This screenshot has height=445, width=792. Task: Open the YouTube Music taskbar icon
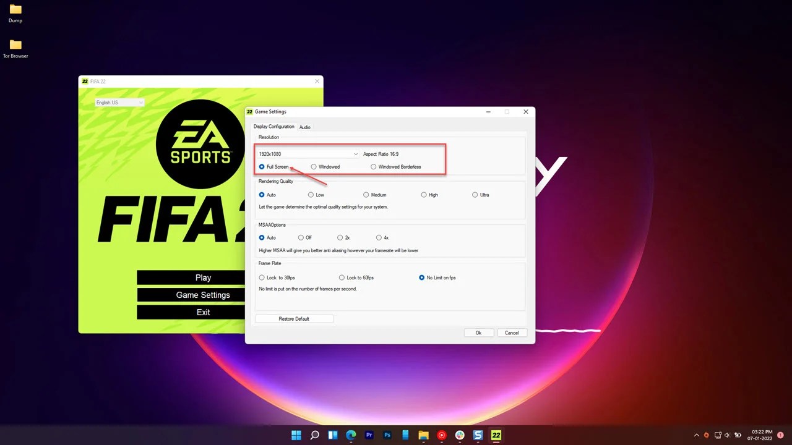(442, 435)
